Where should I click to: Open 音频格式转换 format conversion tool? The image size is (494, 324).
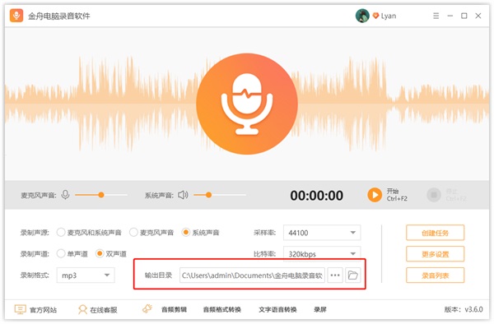[x=221, y=310]
